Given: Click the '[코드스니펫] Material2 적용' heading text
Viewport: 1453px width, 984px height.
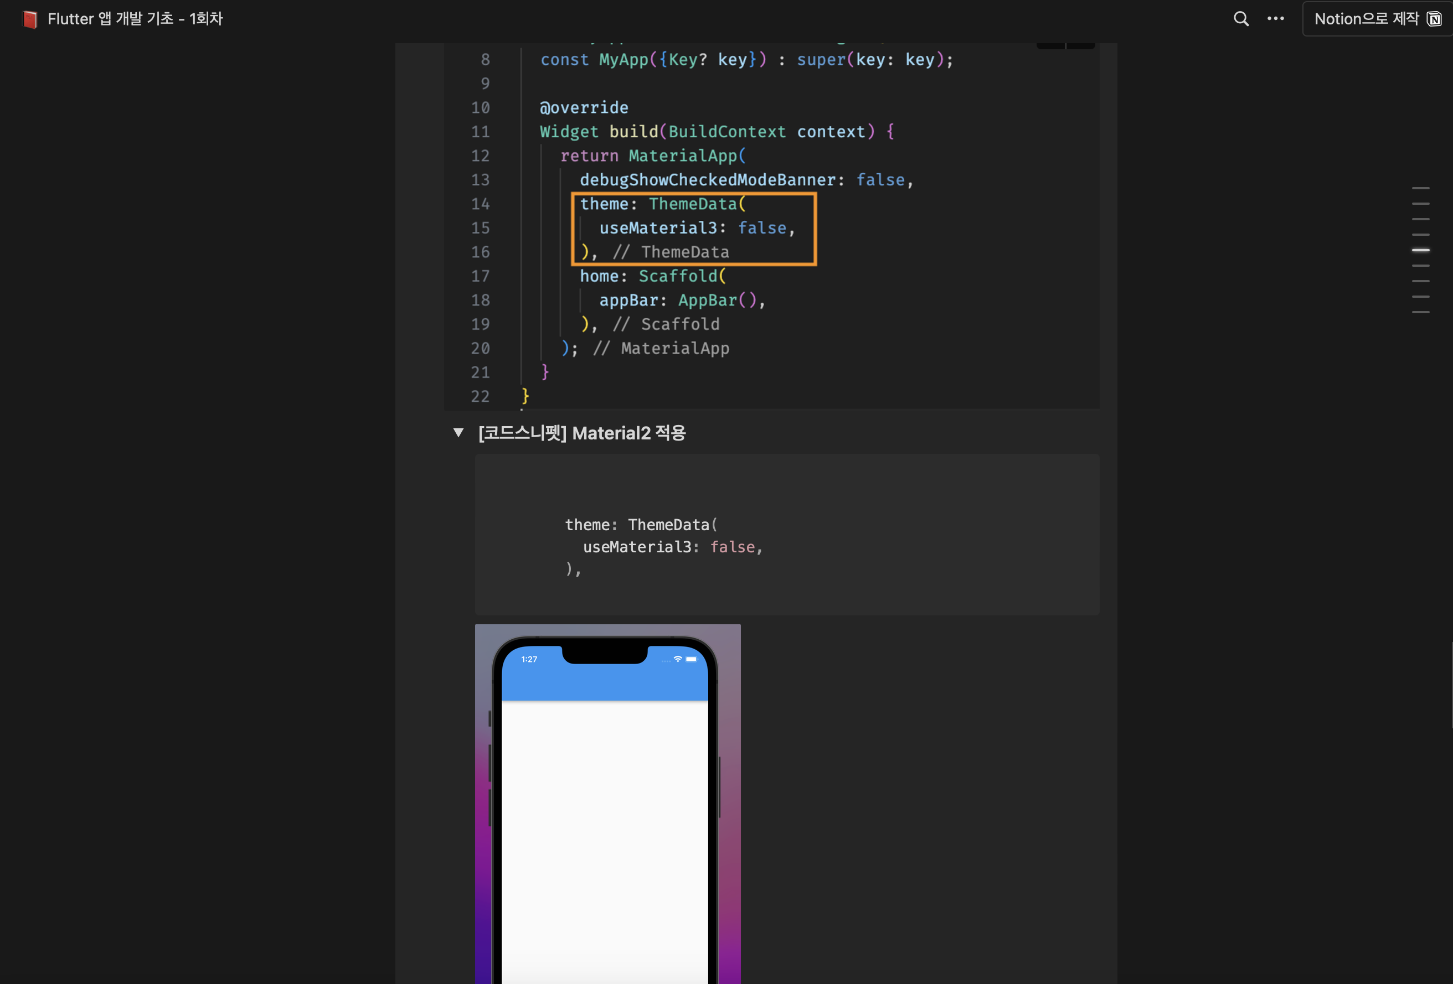Looking at the screenshot, I should tap(581, 433).
